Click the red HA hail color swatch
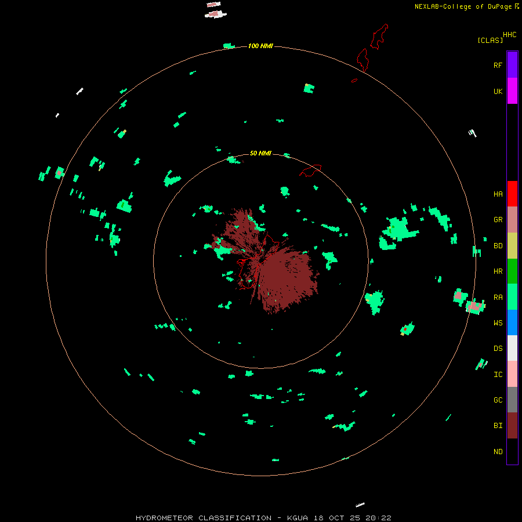Image resolution: width=522 pixels, height=522 pixels. pos(512,194)
